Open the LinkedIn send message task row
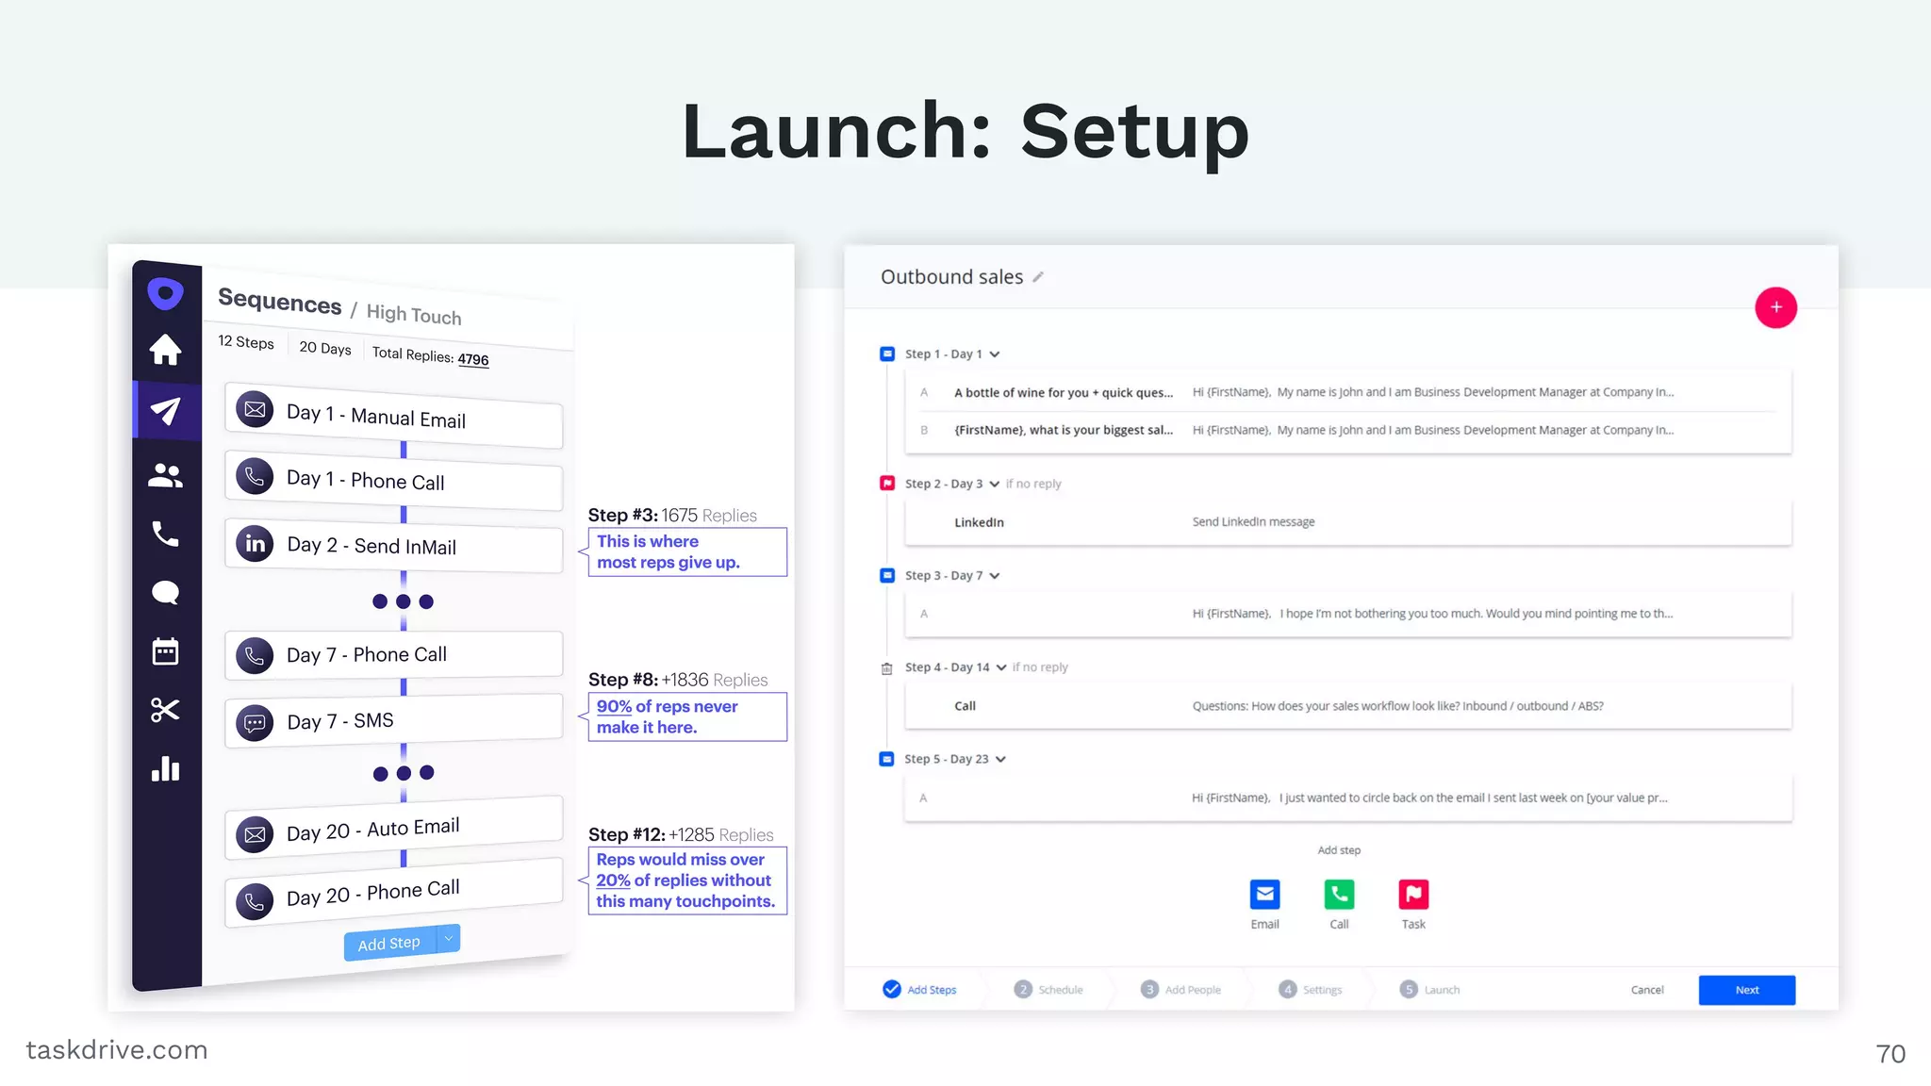The height and width of the screenshot is (1086, 1931). click(x=1348, y=522)
